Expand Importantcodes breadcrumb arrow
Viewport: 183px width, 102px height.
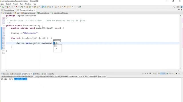pos(36,13)
